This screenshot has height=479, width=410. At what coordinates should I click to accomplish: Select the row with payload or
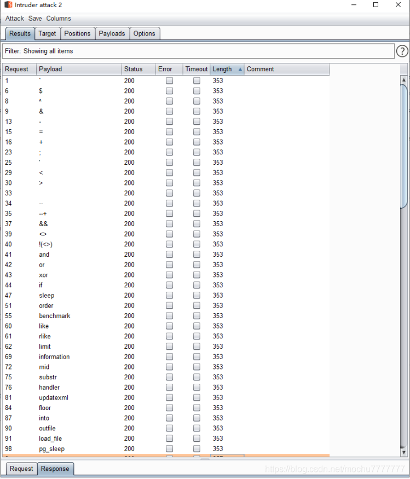pyautogui.click(x=166, y=265)
